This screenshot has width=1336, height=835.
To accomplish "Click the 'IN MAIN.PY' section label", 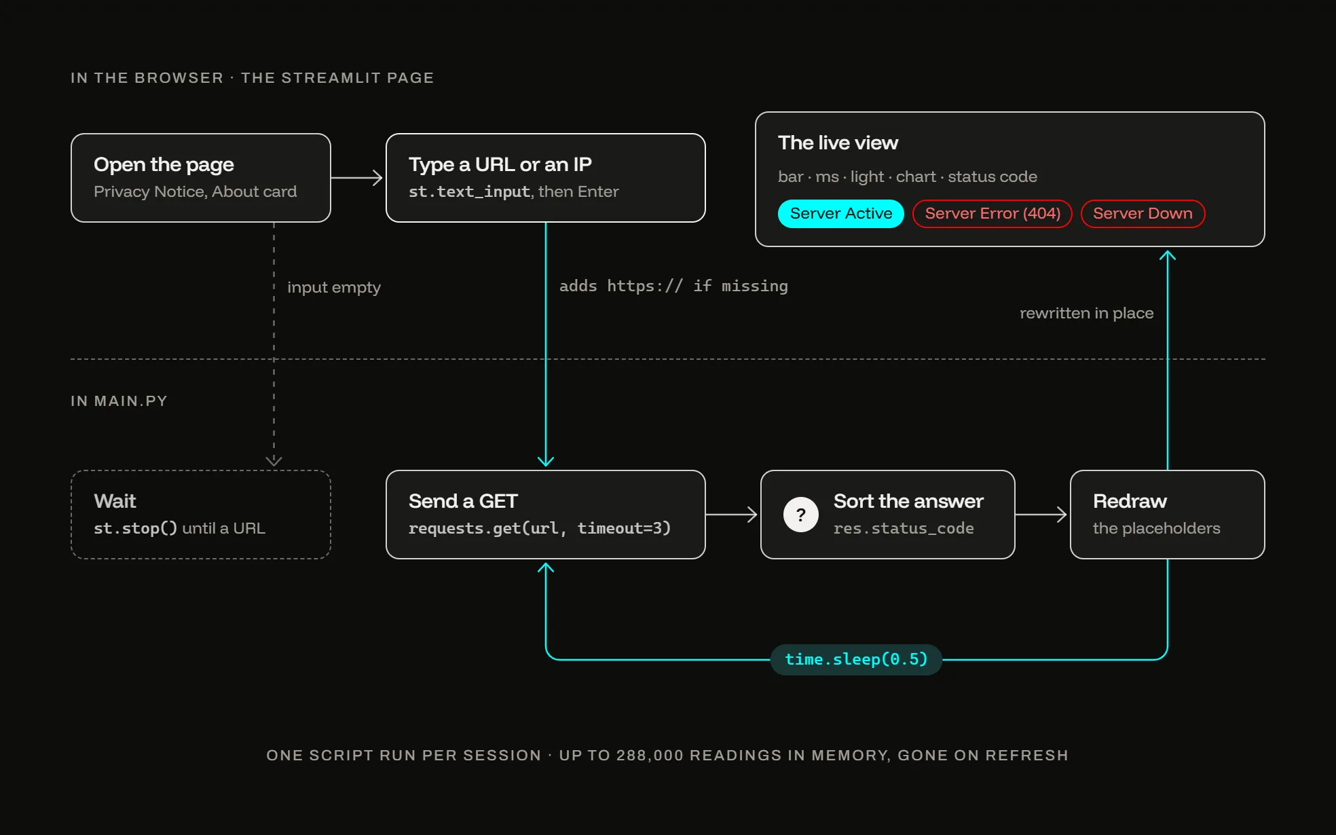I will [x=119, y=401].
